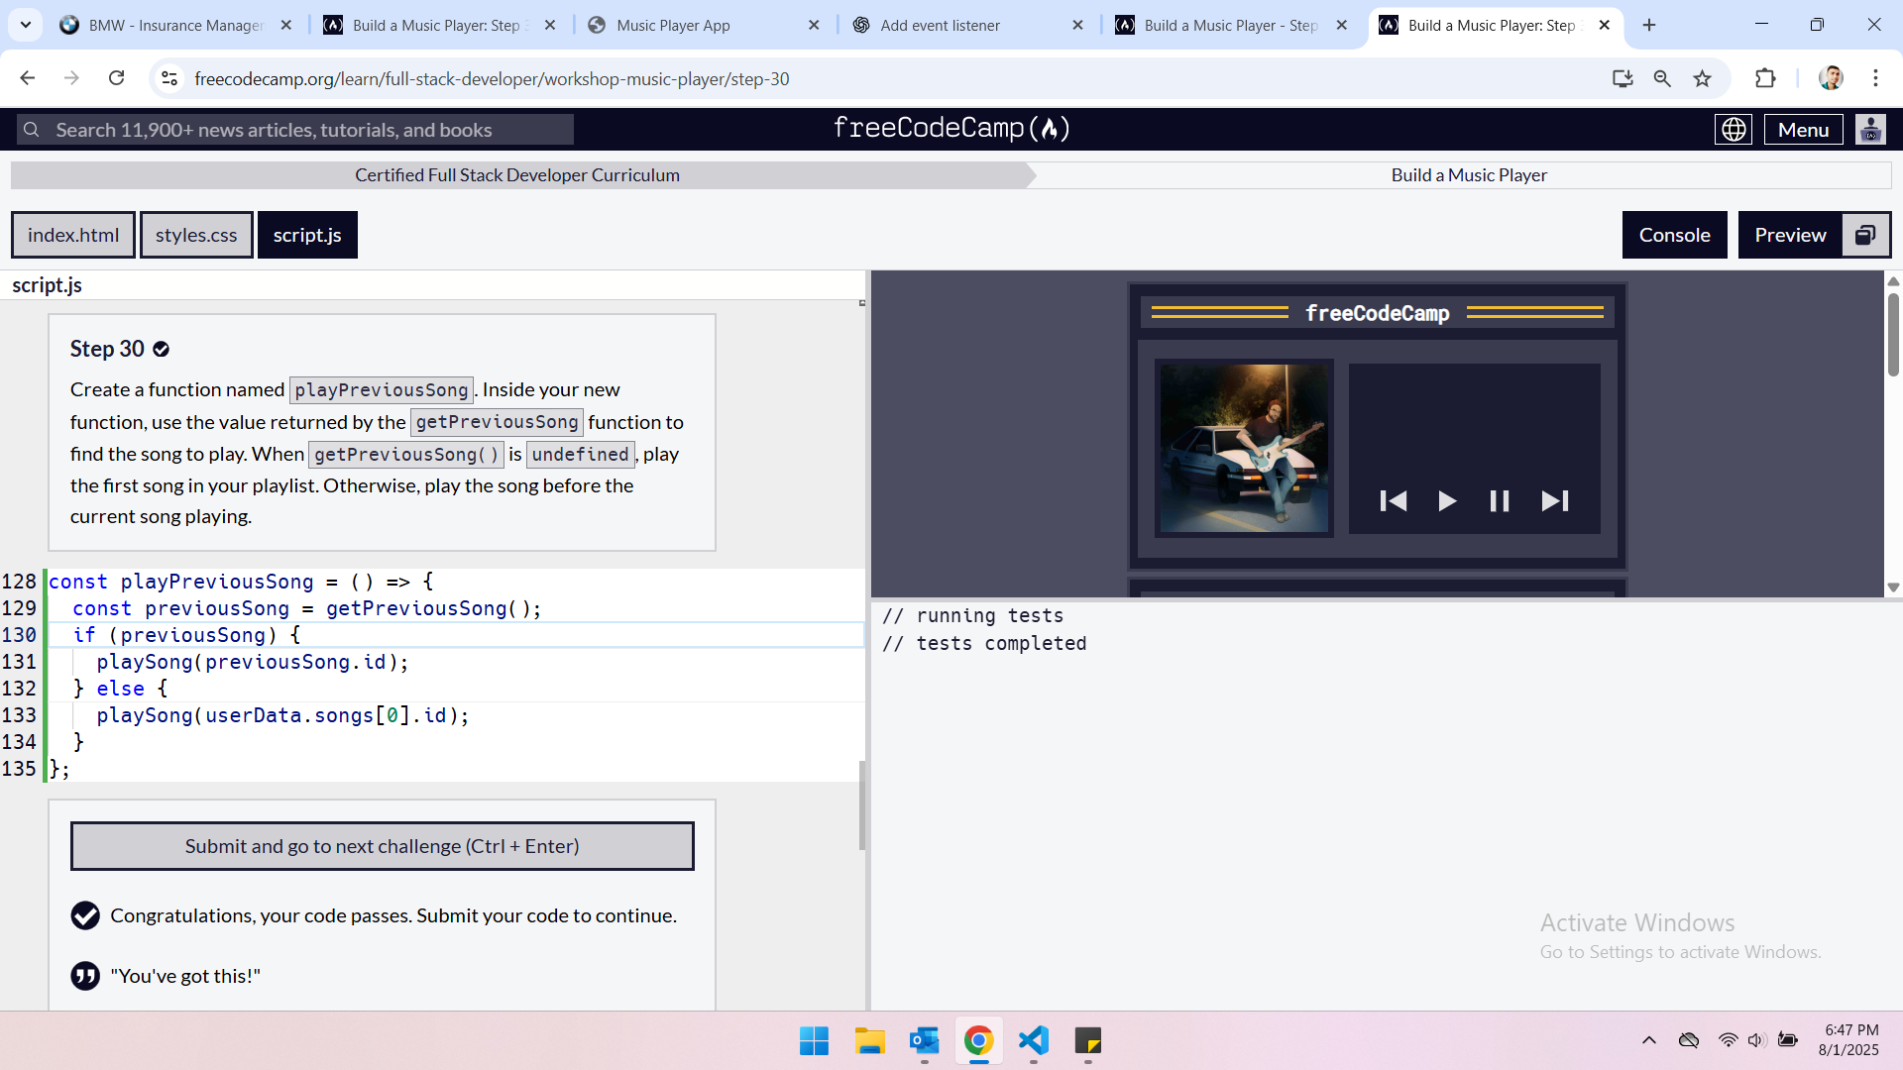Toggle the Console panel
This screenshot has width=1903, height=1070.
coord(1674,235)
